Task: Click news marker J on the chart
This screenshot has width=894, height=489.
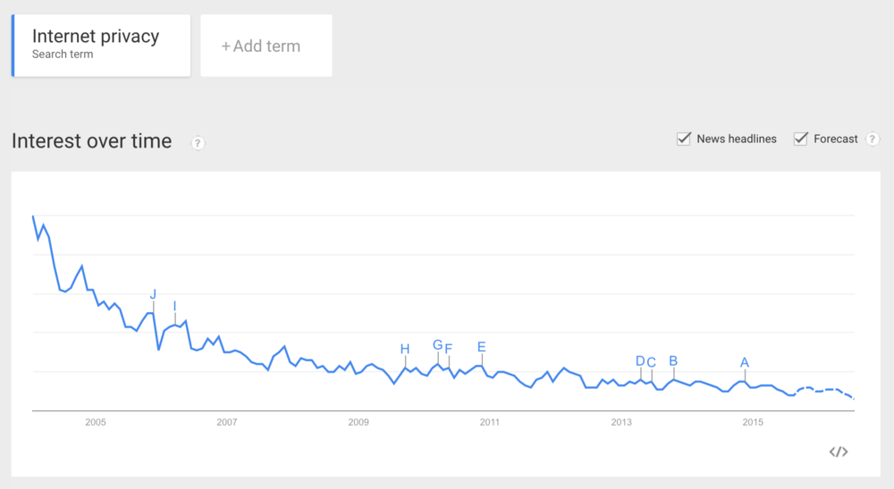Action: [x=153, y=294]
